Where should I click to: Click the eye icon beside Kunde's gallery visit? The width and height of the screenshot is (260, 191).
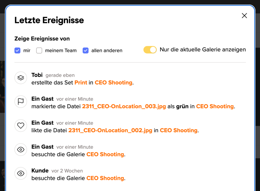pos(21,173)
